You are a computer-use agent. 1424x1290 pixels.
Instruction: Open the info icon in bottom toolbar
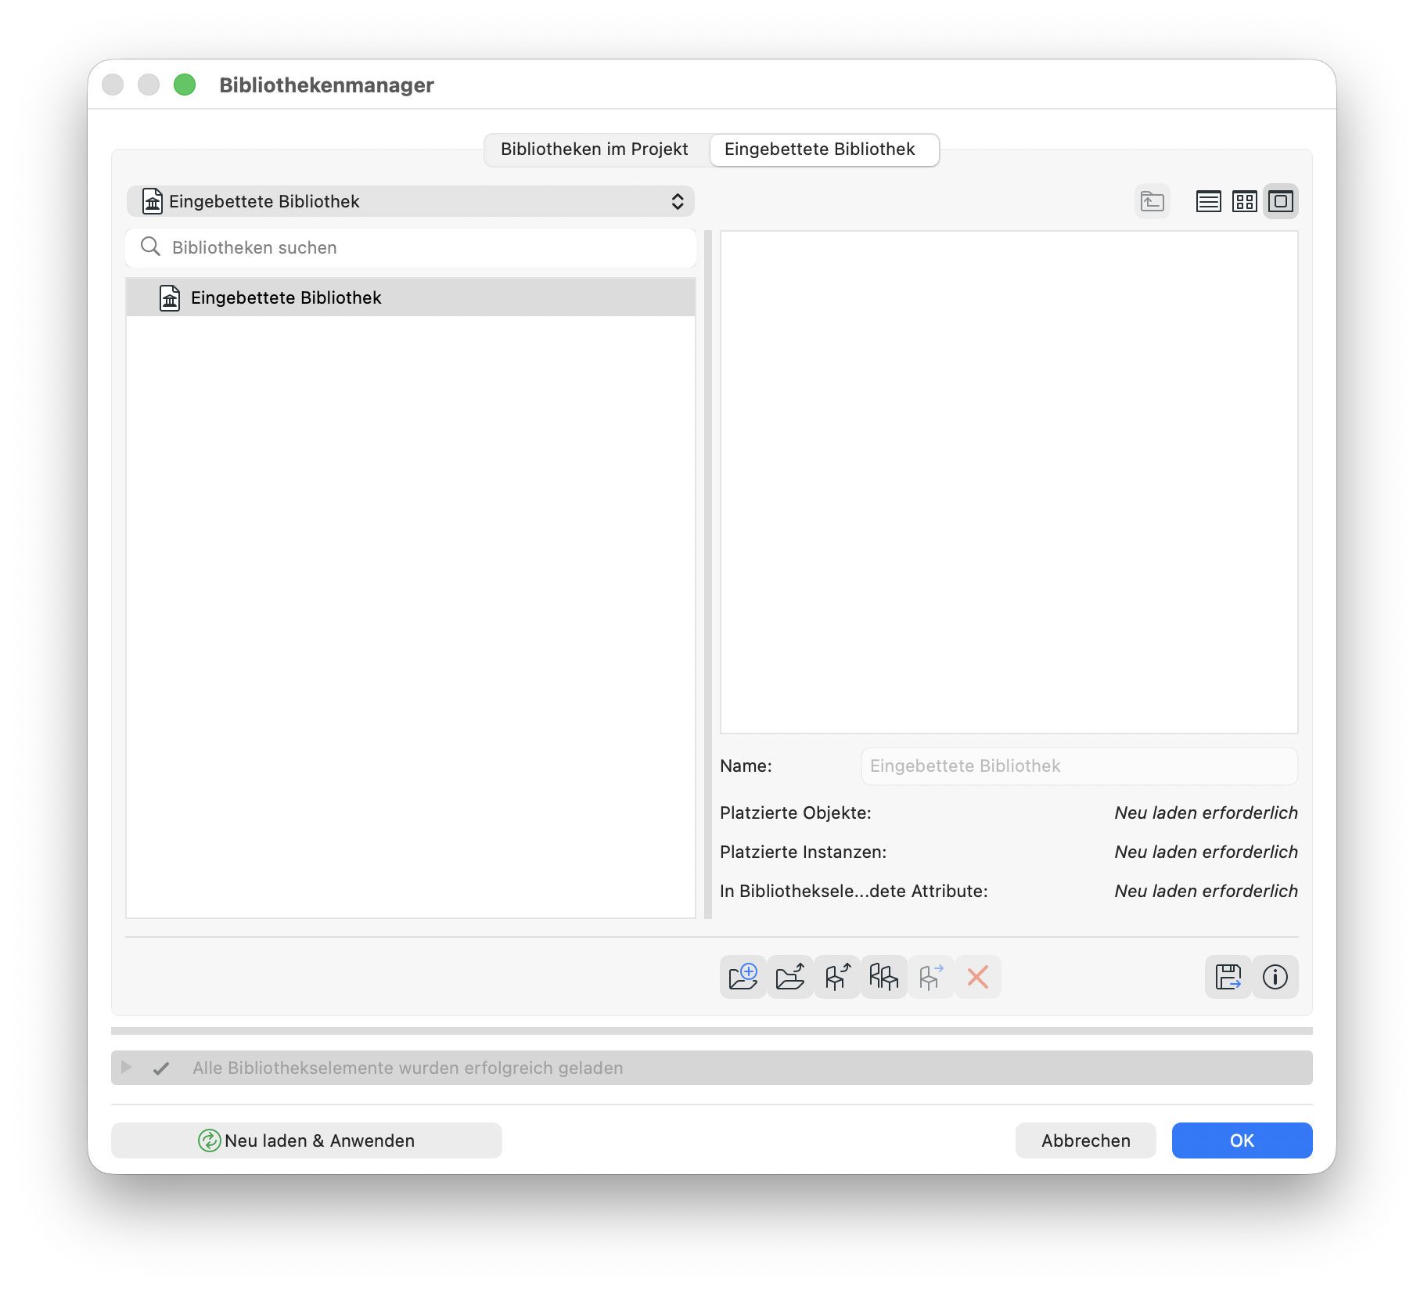[1275, 977]
